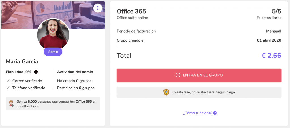Click the Participa en 0 grupos line
Viewport: 290px width, 128px height.
pyautogui.click(x=76, y=88)
